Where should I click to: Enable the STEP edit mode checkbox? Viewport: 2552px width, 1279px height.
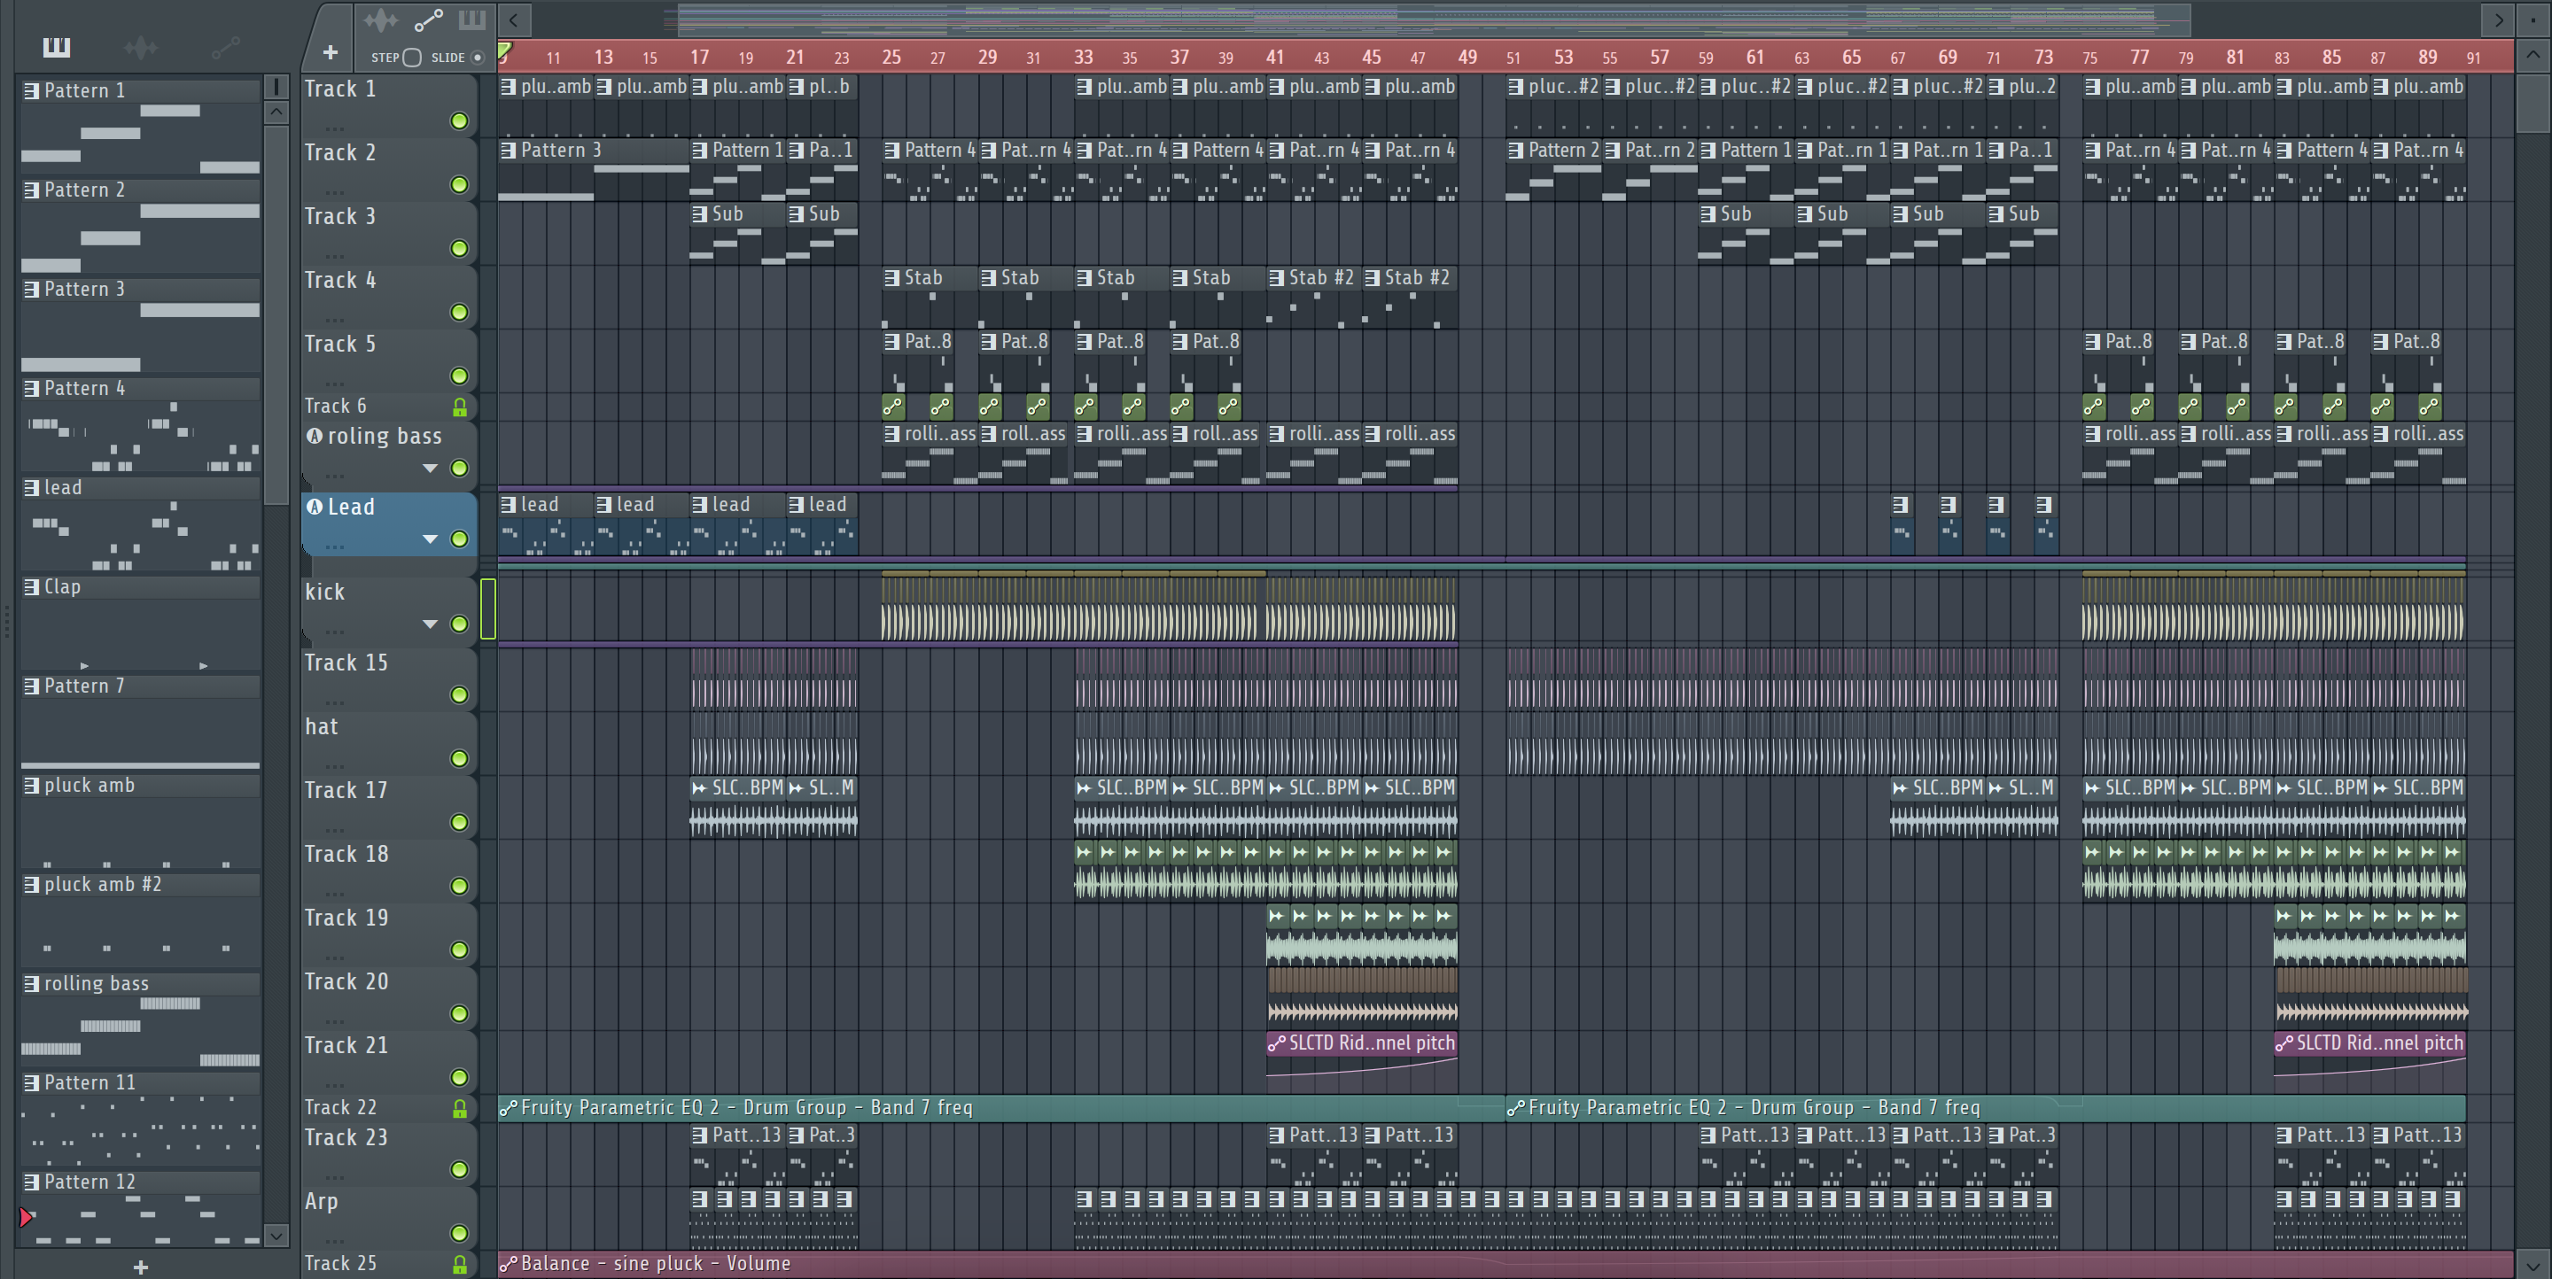pyautogui.click(x=412, y=58)
